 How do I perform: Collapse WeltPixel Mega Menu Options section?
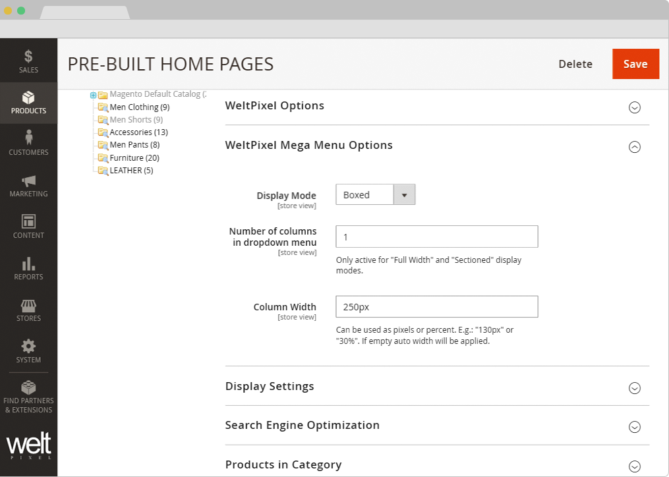pos(634,147)
